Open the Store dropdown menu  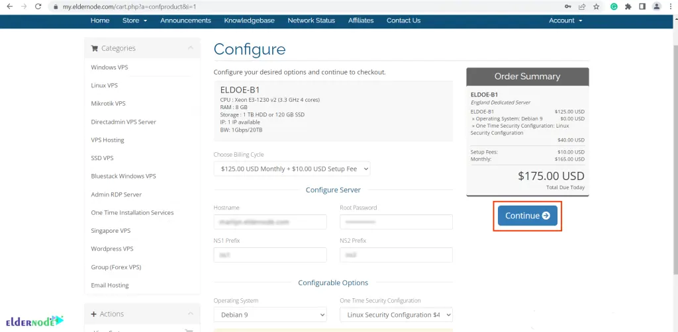[x=134, y=21]
